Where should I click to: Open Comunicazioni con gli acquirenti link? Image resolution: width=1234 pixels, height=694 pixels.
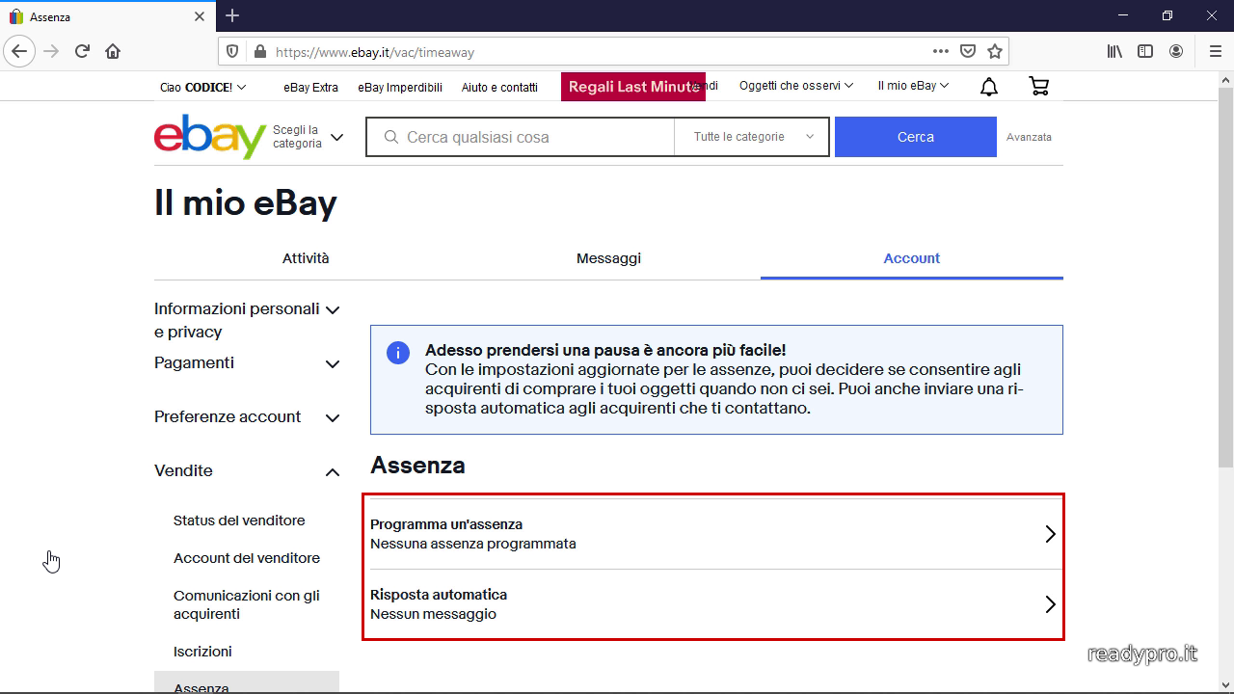pyautogui.click(x=247, y=604)
